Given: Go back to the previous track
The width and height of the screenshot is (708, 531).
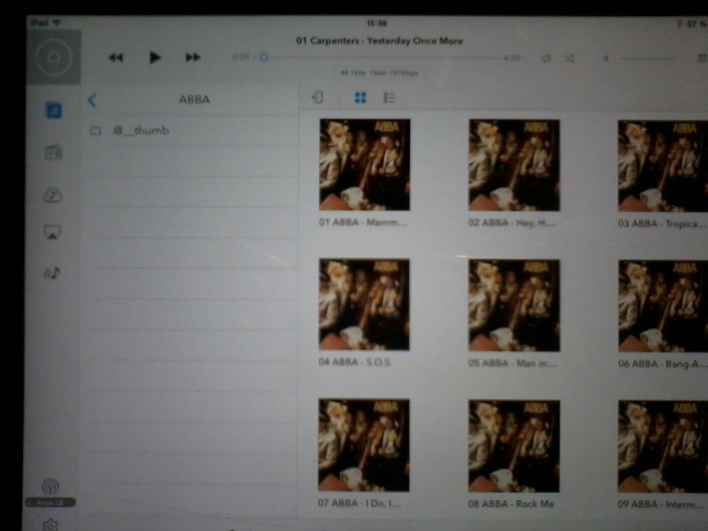Looking at the screenshot, I should tap(116, 57).
